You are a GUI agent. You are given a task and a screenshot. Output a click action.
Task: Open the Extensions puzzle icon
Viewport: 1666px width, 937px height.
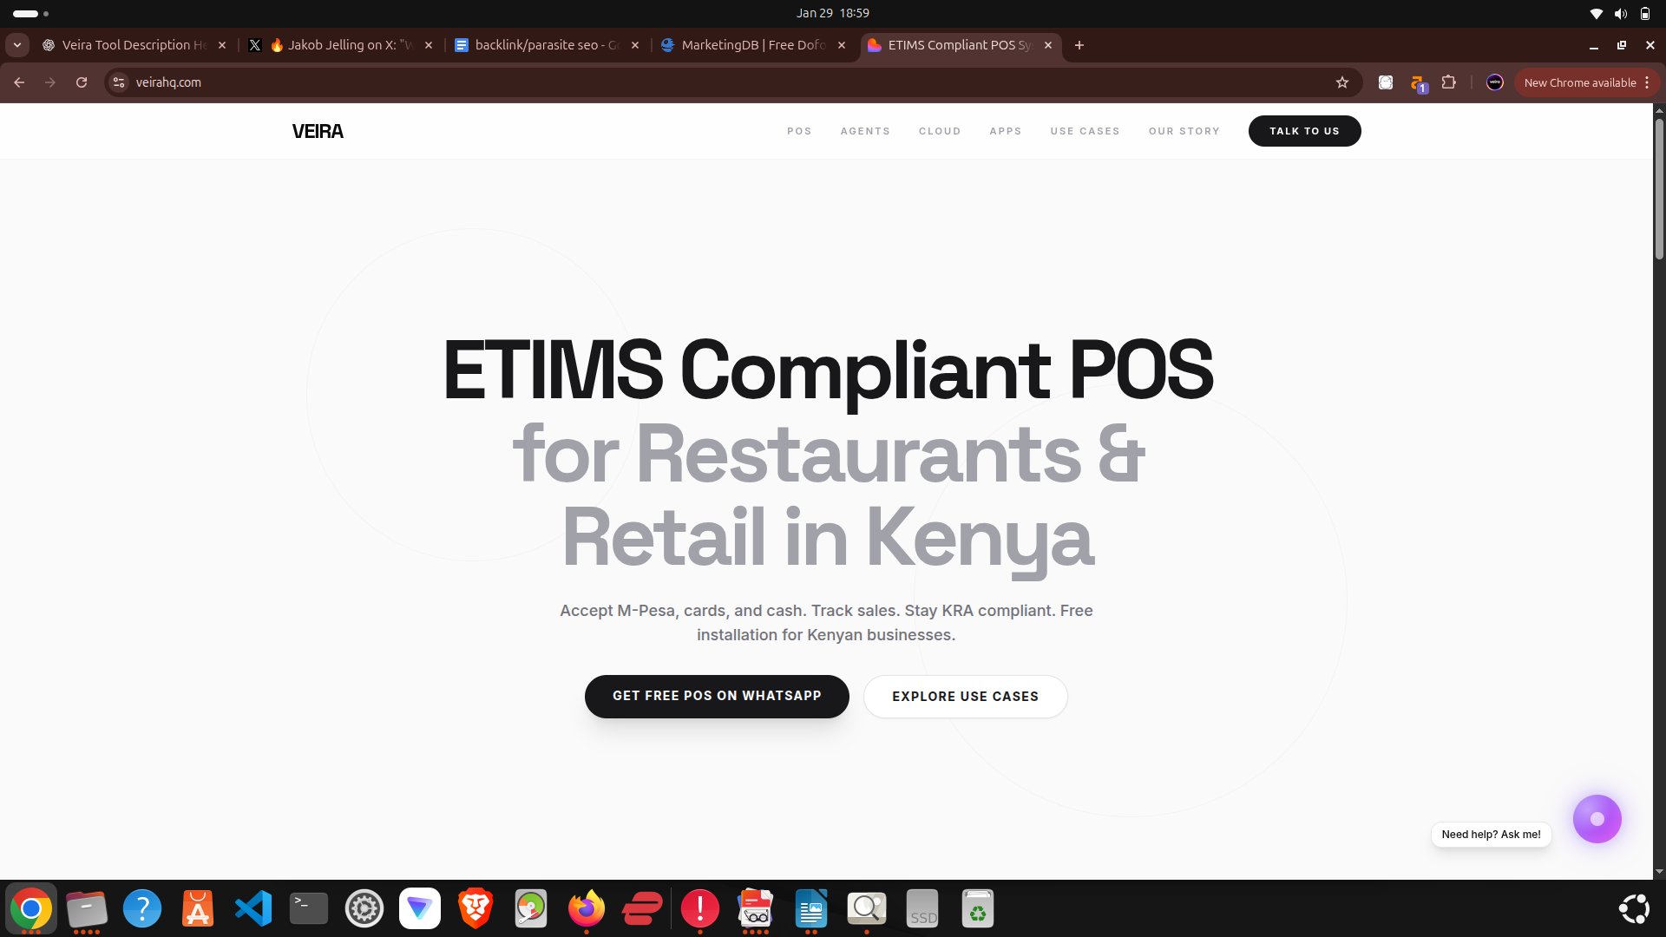coord(1448,82)
